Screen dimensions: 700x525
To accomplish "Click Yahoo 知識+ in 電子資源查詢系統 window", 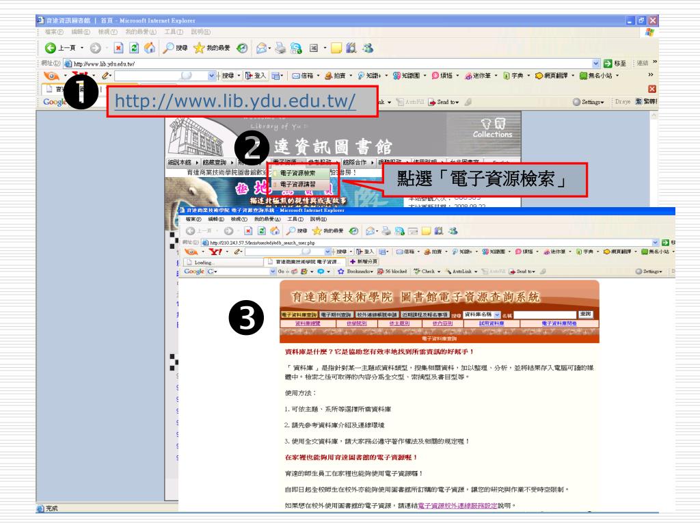I will pyautogui.click(x=462, y=252).
